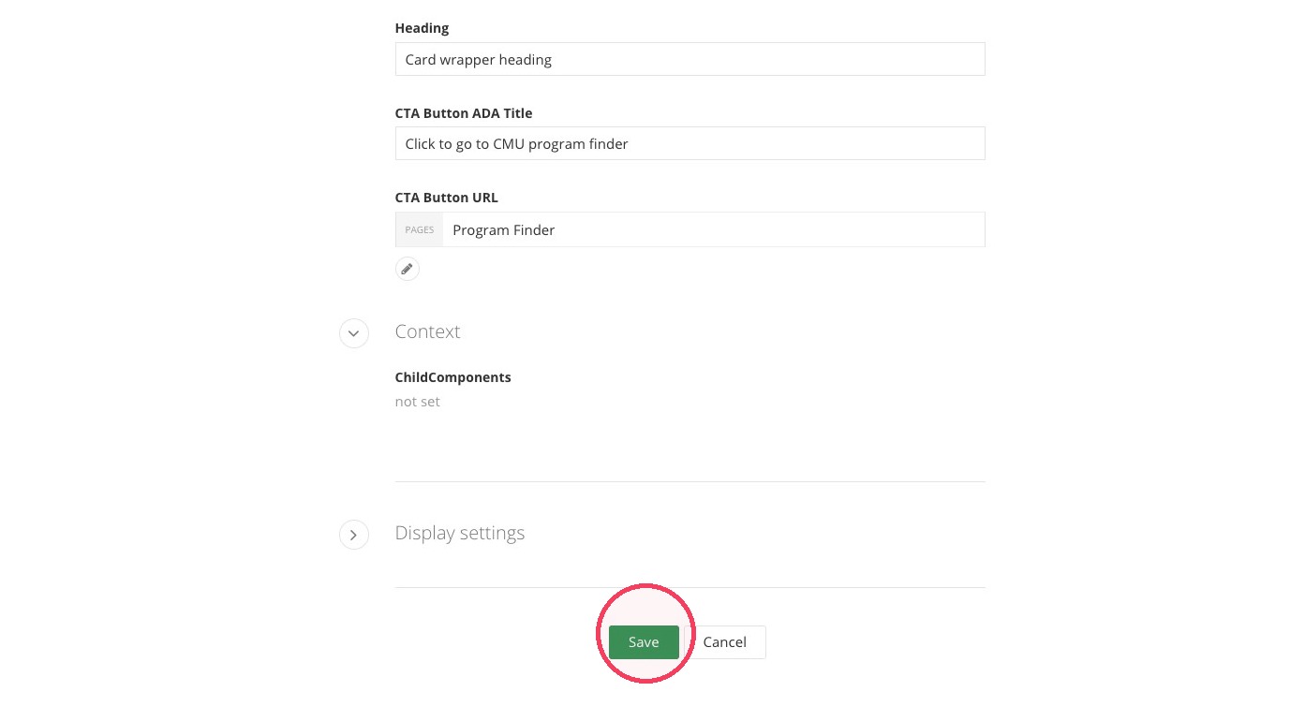Click the 'Card wrapper heading' text
Viewport: 1290px width, 721px height.
coord(479,60)
